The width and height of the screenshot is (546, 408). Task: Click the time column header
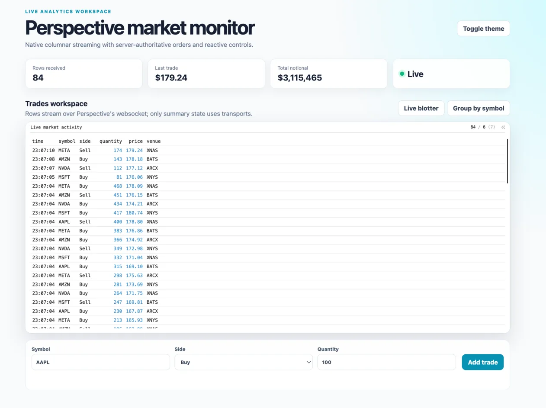[38, 141]
